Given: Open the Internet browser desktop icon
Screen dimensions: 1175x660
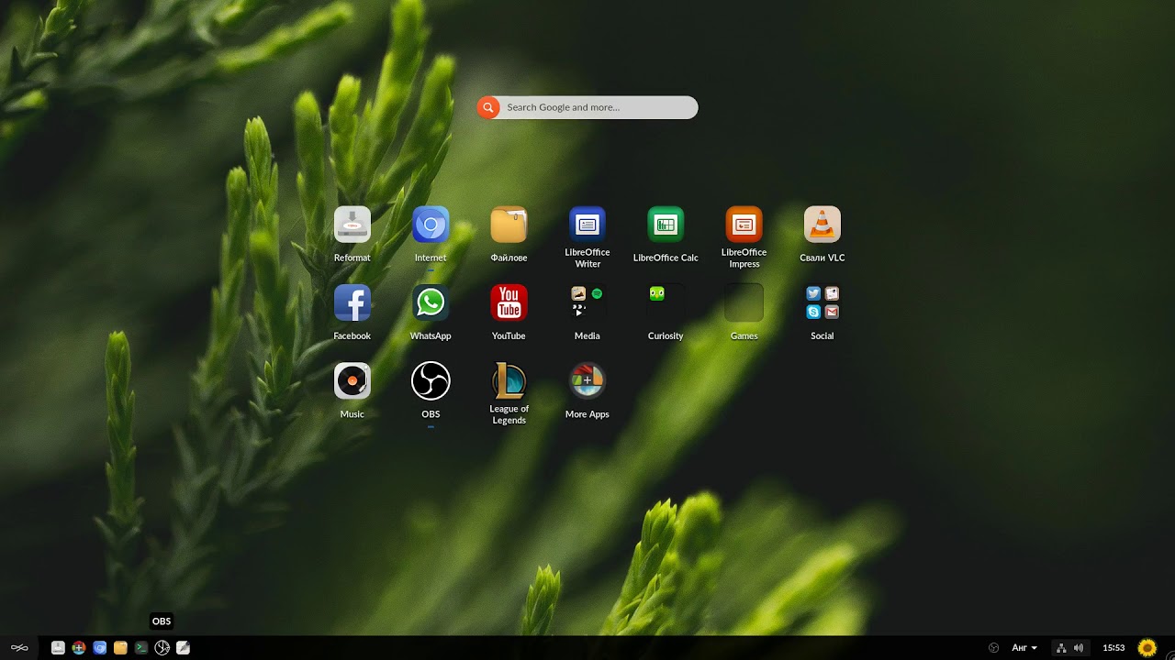Looking at the screenshot, I should [x=431, y=225].
